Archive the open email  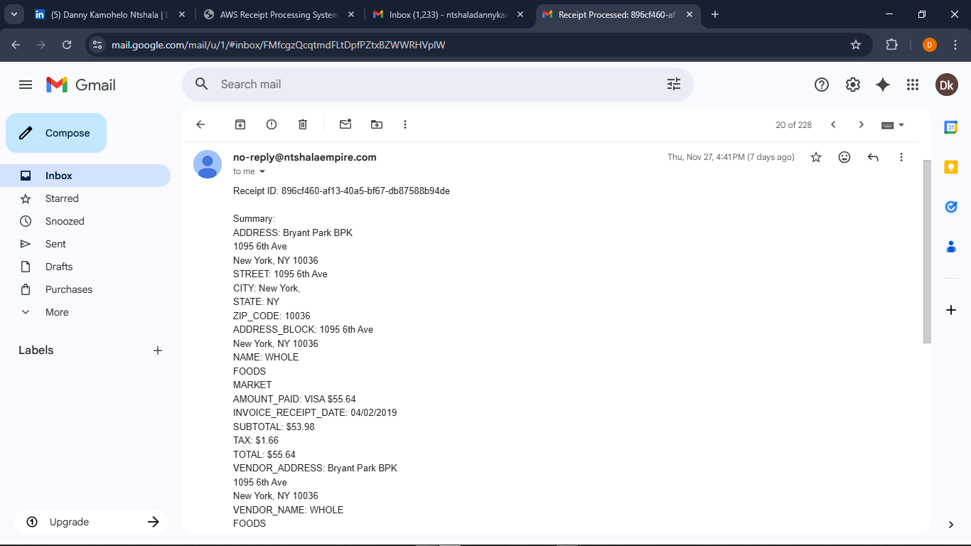click(240, 124)
